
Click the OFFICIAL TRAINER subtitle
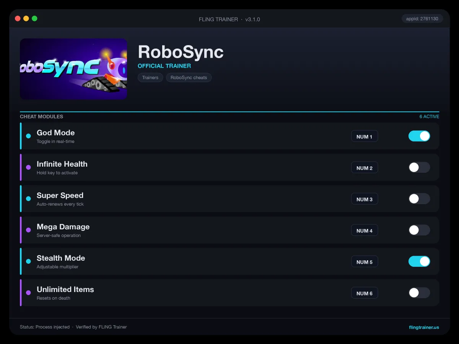tap(164, 66)
